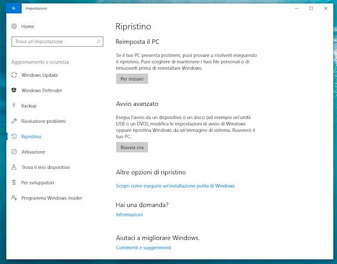Click the Riavvia ora button
Image resolution: width=337 pixels, height=264 pixels.
pyautogui.click(x=132, y=147)
